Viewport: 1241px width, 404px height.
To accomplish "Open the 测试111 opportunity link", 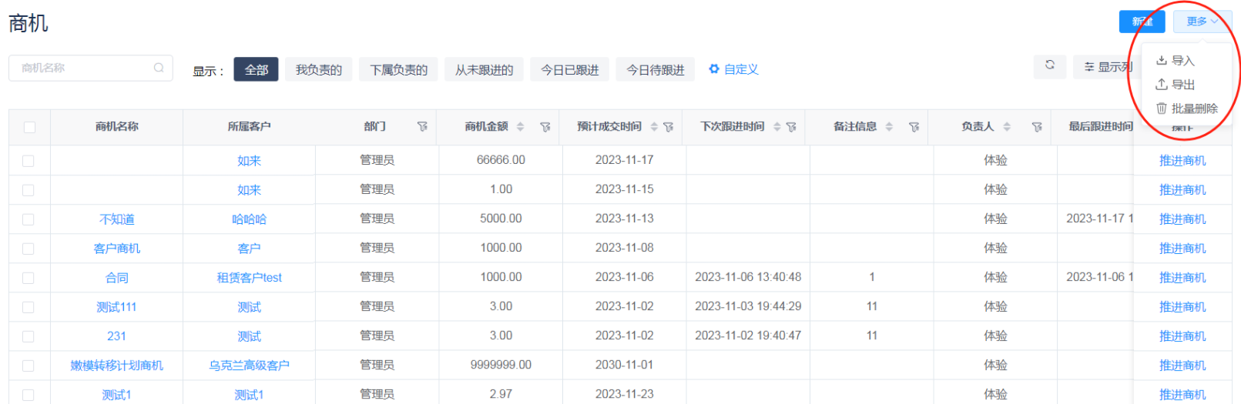I will tap(116, 307).
